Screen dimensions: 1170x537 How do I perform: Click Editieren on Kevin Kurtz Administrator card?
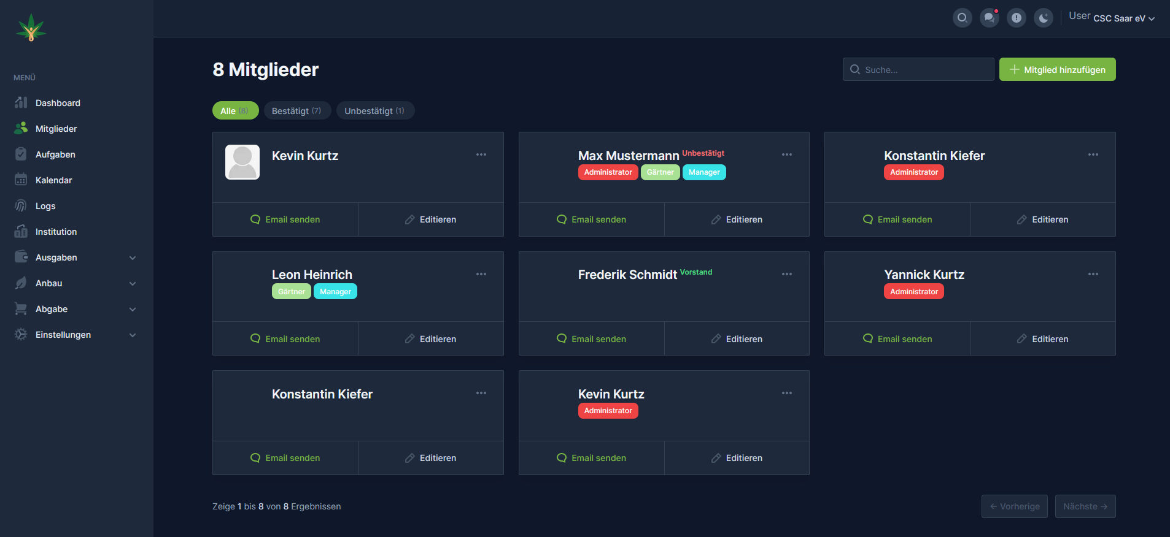(x=737, y=458)
